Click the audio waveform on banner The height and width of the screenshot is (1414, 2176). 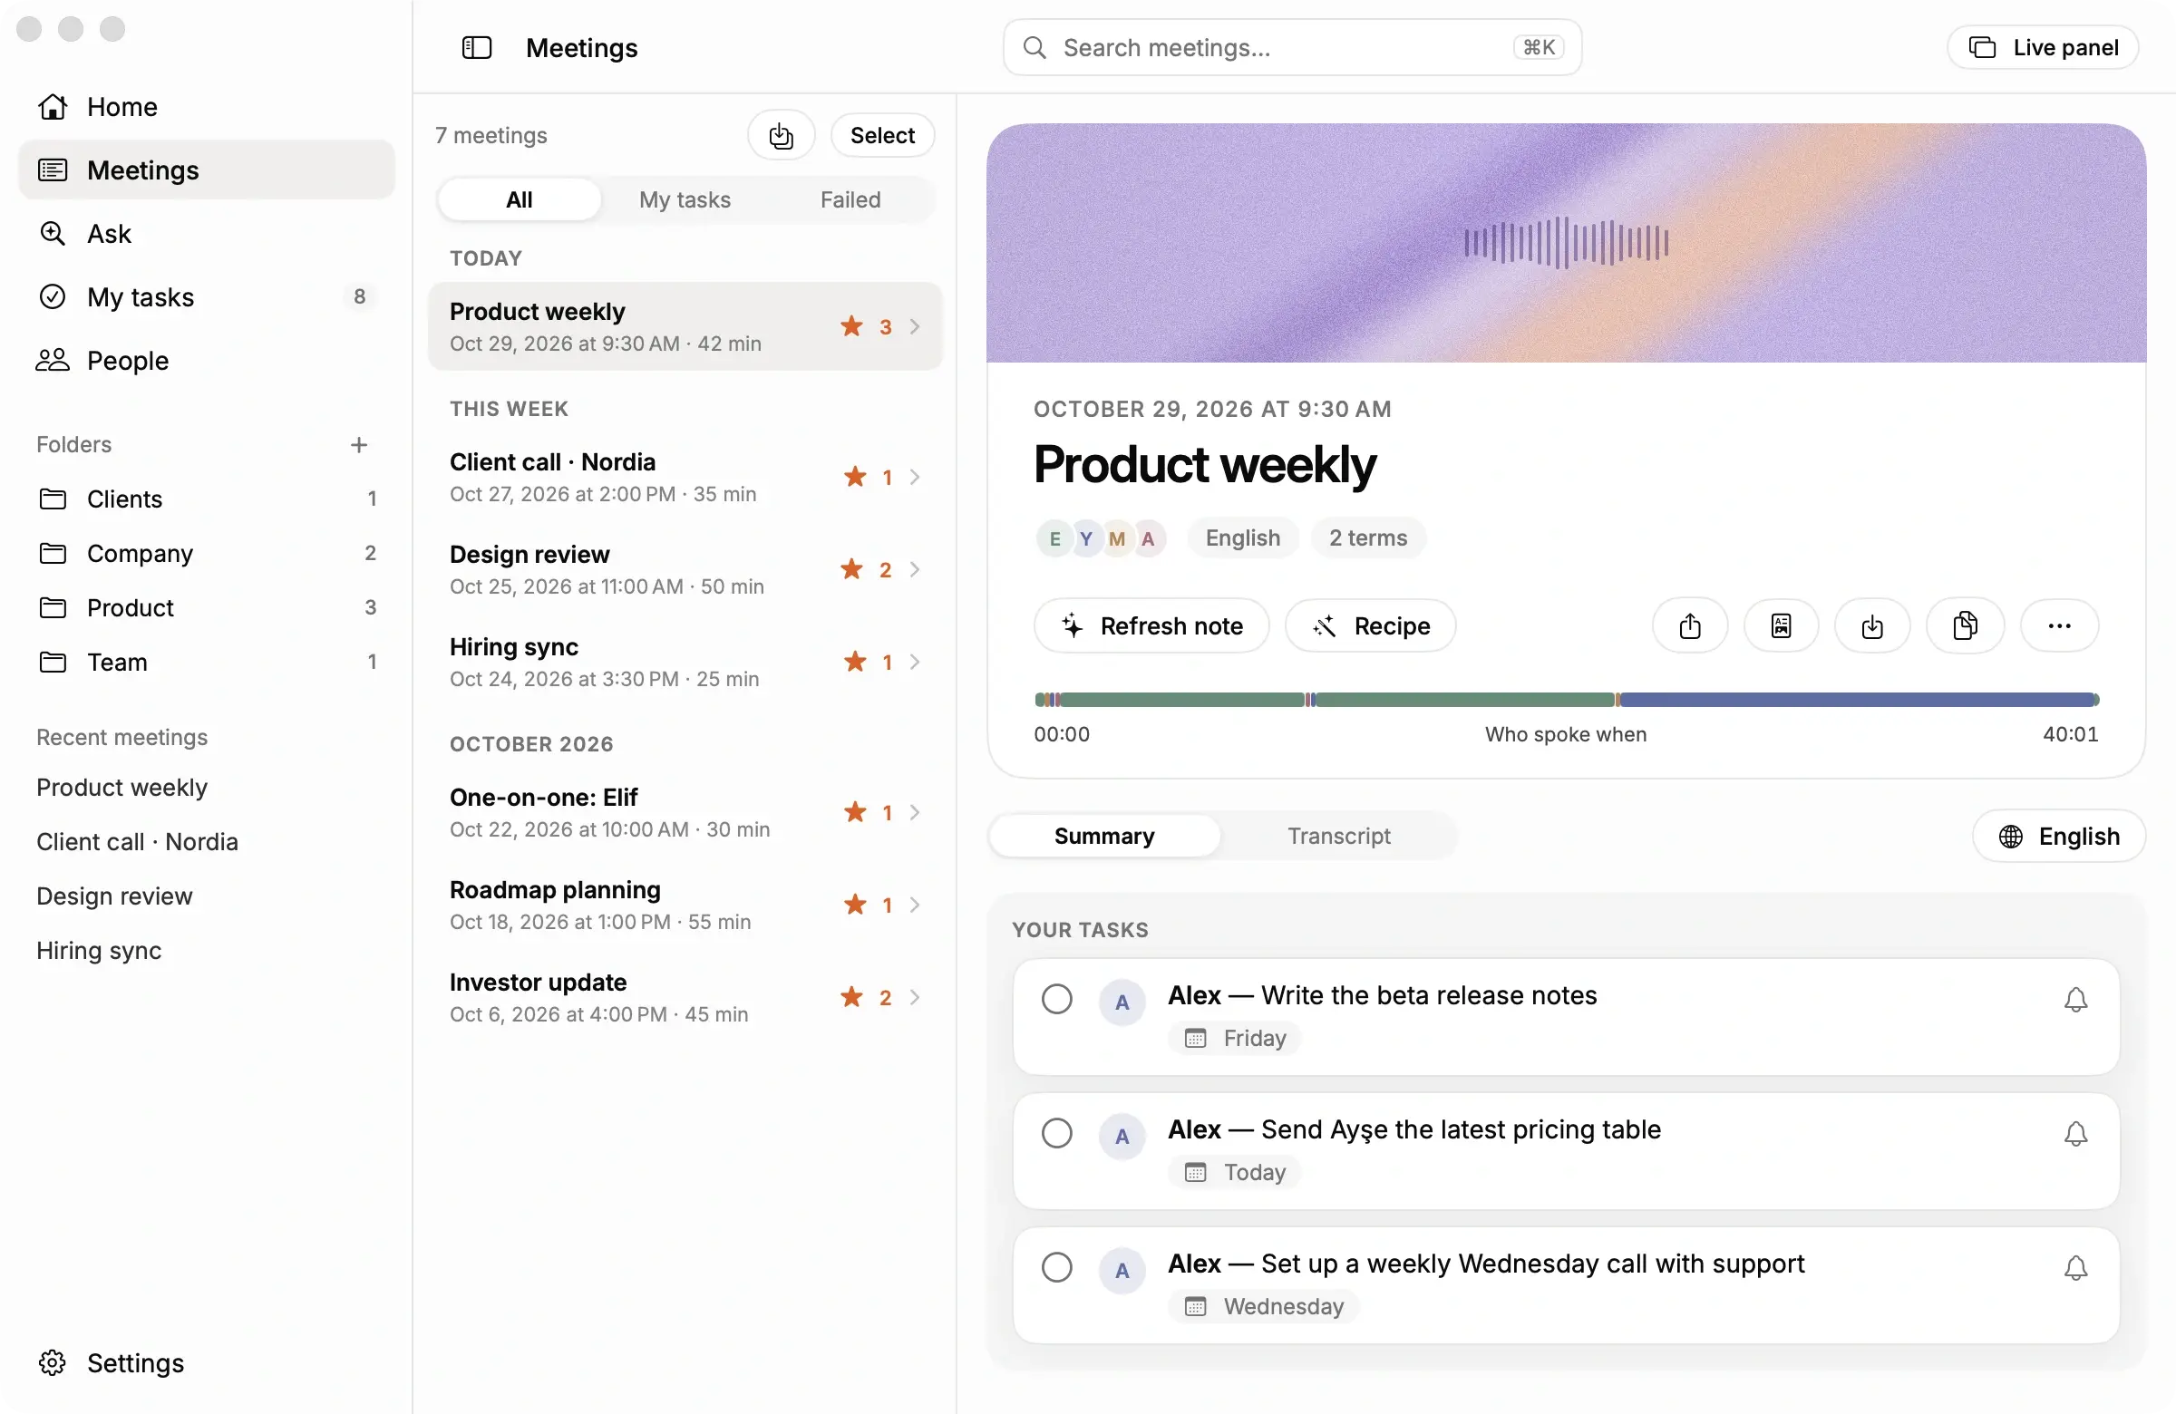(x=1566, y=243)
